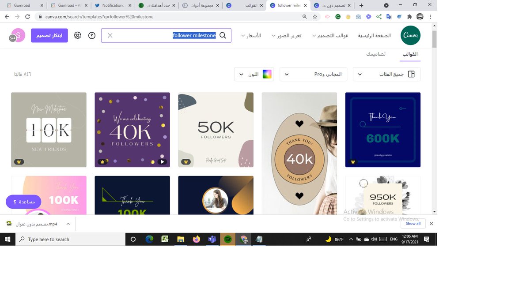Click the ابتكار تصميم create design button

point(49,35)
